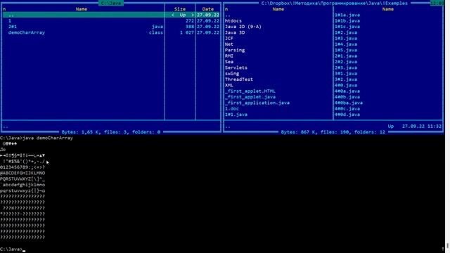Image resolution: width=450 pixels, height=253 pixels.
Task: Select 4#0d.java file
Action: click(347, 115)
